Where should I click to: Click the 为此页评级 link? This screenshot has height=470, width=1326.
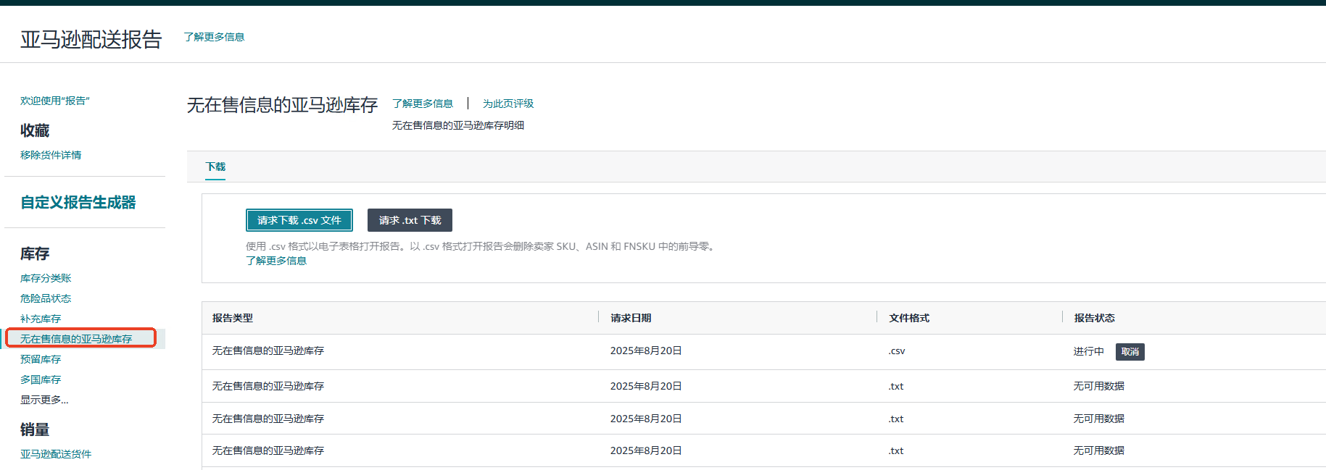point(507,104)
